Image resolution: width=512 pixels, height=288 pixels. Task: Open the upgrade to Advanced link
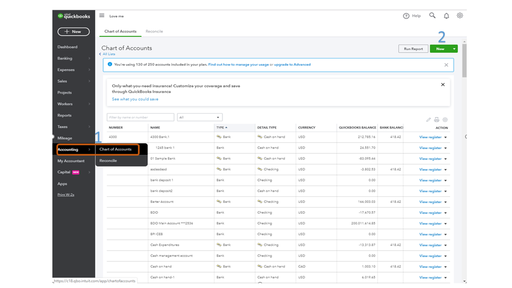coord(292,65)
